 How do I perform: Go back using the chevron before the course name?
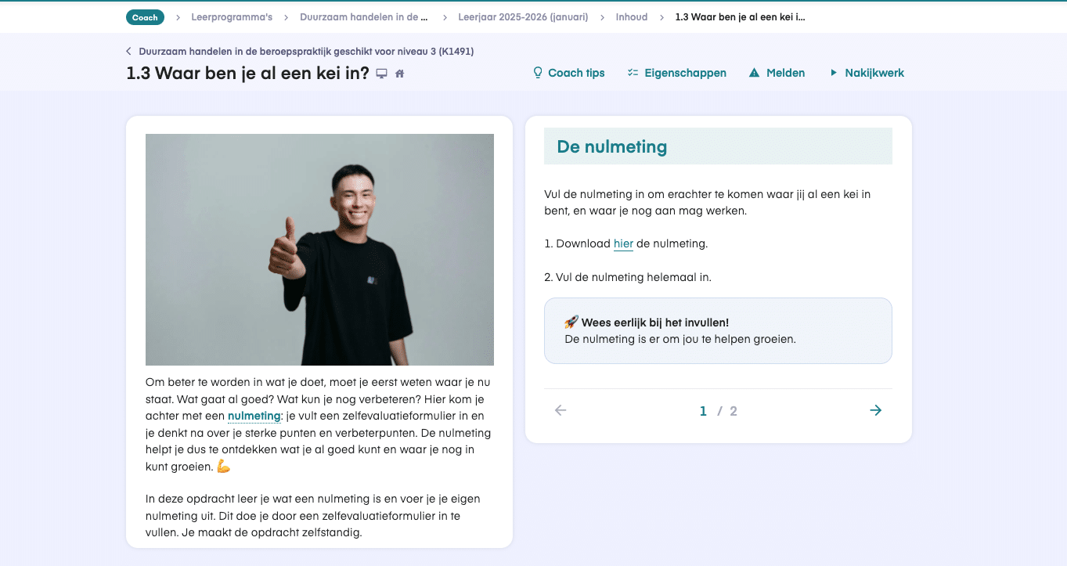[128, 50]
